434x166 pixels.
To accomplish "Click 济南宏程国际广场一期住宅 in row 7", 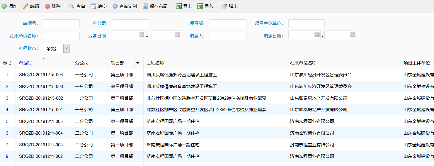I will pos(173,145).
